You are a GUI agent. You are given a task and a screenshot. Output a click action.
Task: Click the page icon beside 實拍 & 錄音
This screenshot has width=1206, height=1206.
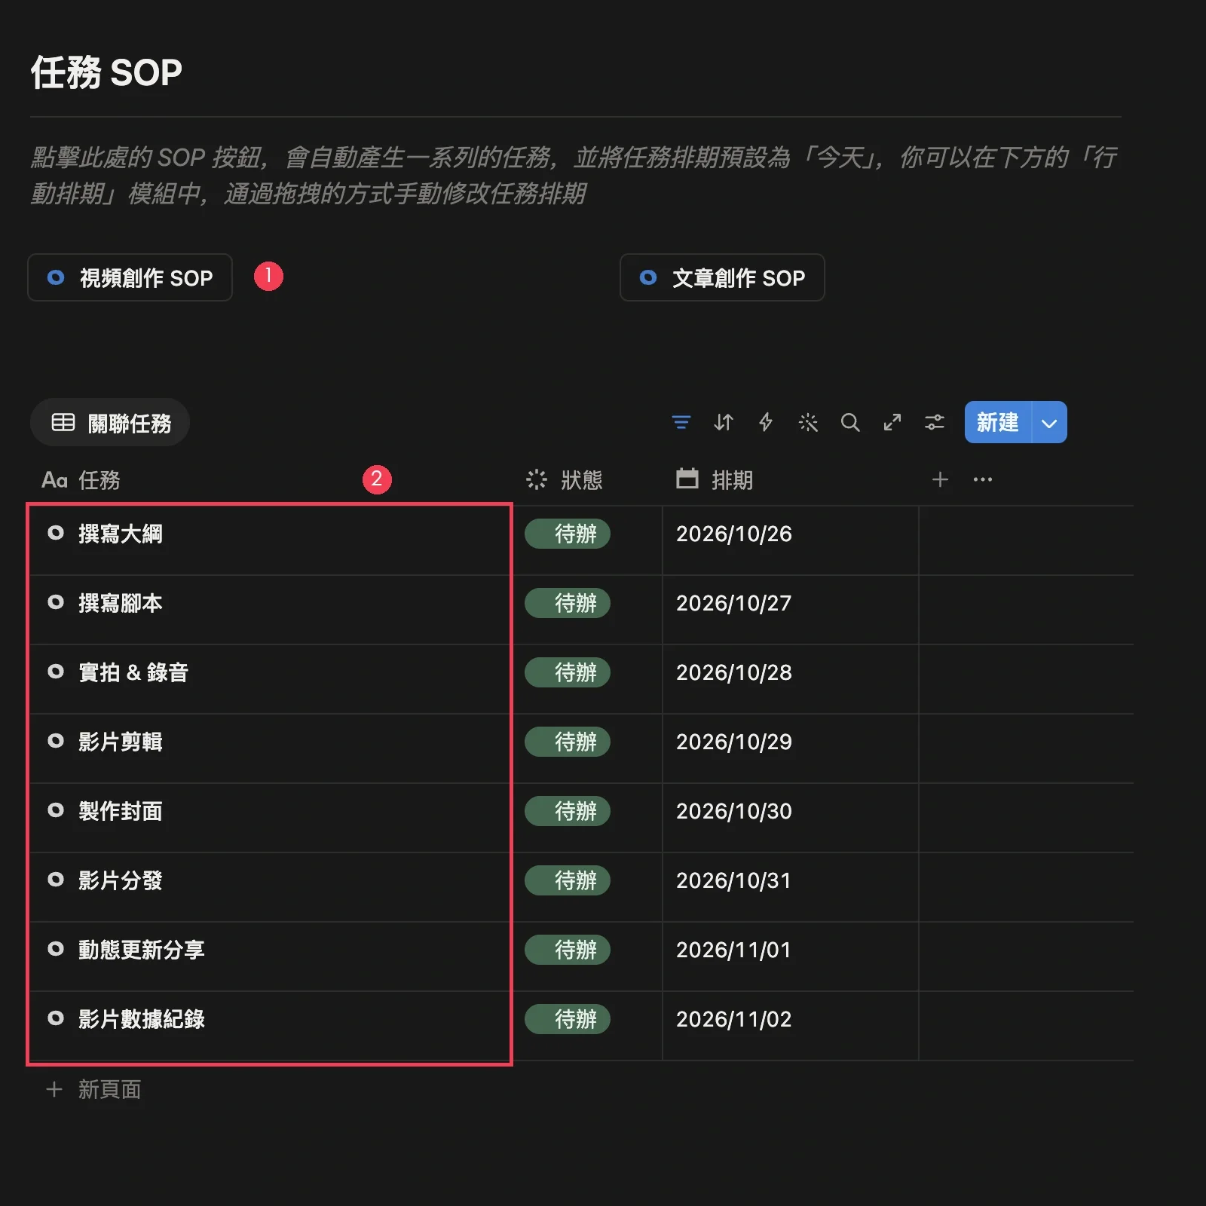(56, 672)
